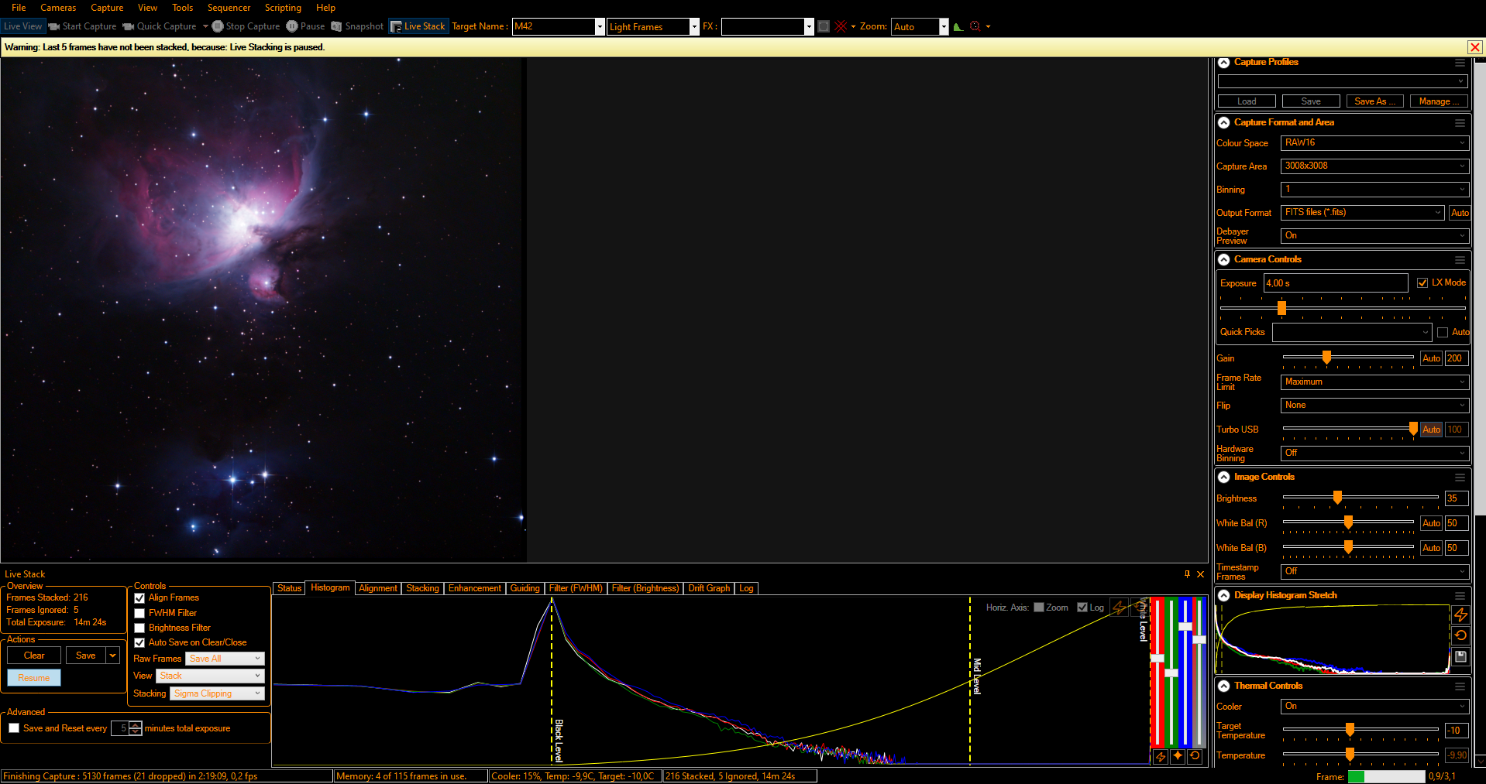Screen dimensions: 1486x784
Task: Toggle Save and Reset every checkbox
Action: tap(14, 728)
